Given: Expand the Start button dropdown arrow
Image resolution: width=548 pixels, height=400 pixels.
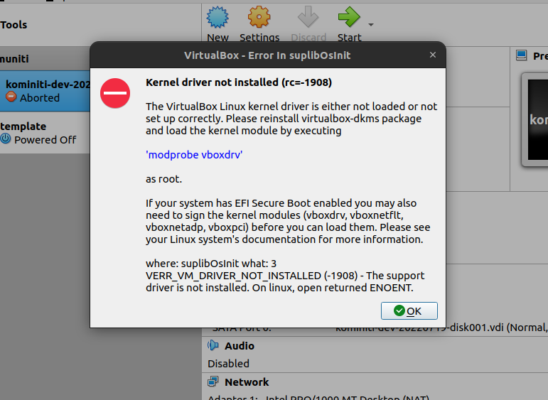Looking at the screenshot, I should pyautogui.click(x=370, y=25).
